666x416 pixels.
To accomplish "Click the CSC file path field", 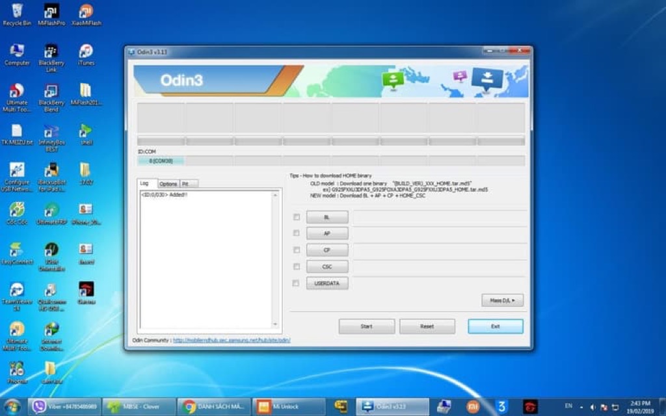I will 440,267.
